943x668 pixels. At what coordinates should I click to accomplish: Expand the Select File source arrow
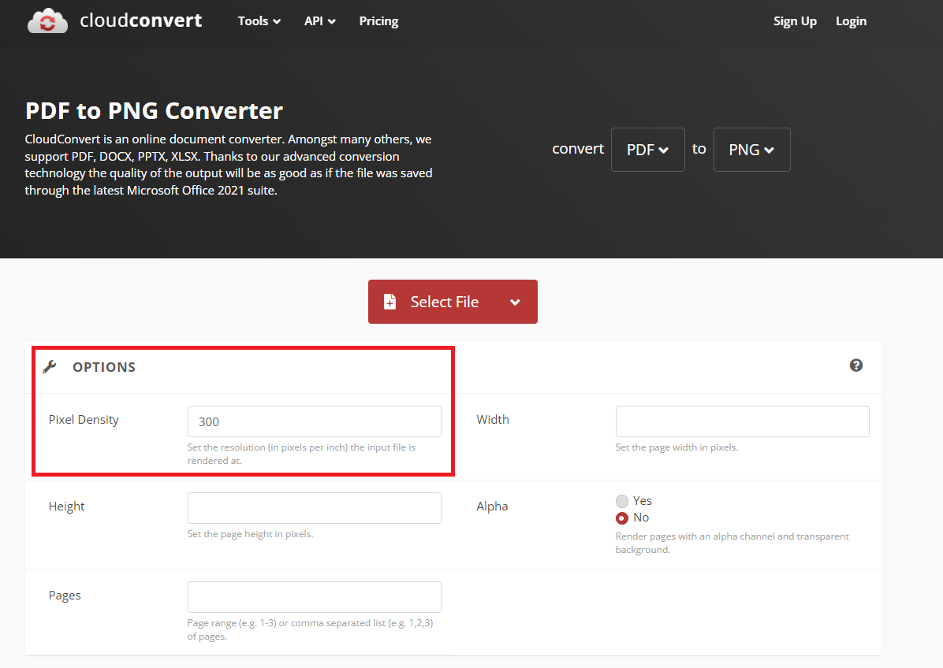515,302
